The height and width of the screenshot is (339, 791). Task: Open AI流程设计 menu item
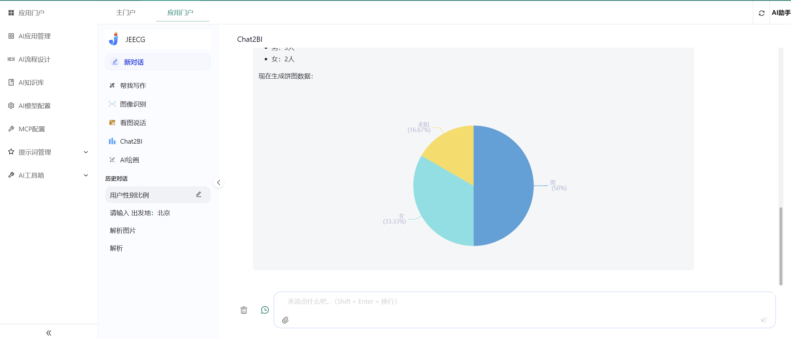34,59
